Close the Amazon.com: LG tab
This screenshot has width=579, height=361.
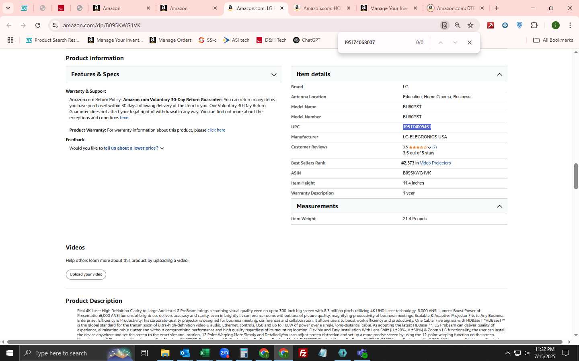(x=282, y=8)
